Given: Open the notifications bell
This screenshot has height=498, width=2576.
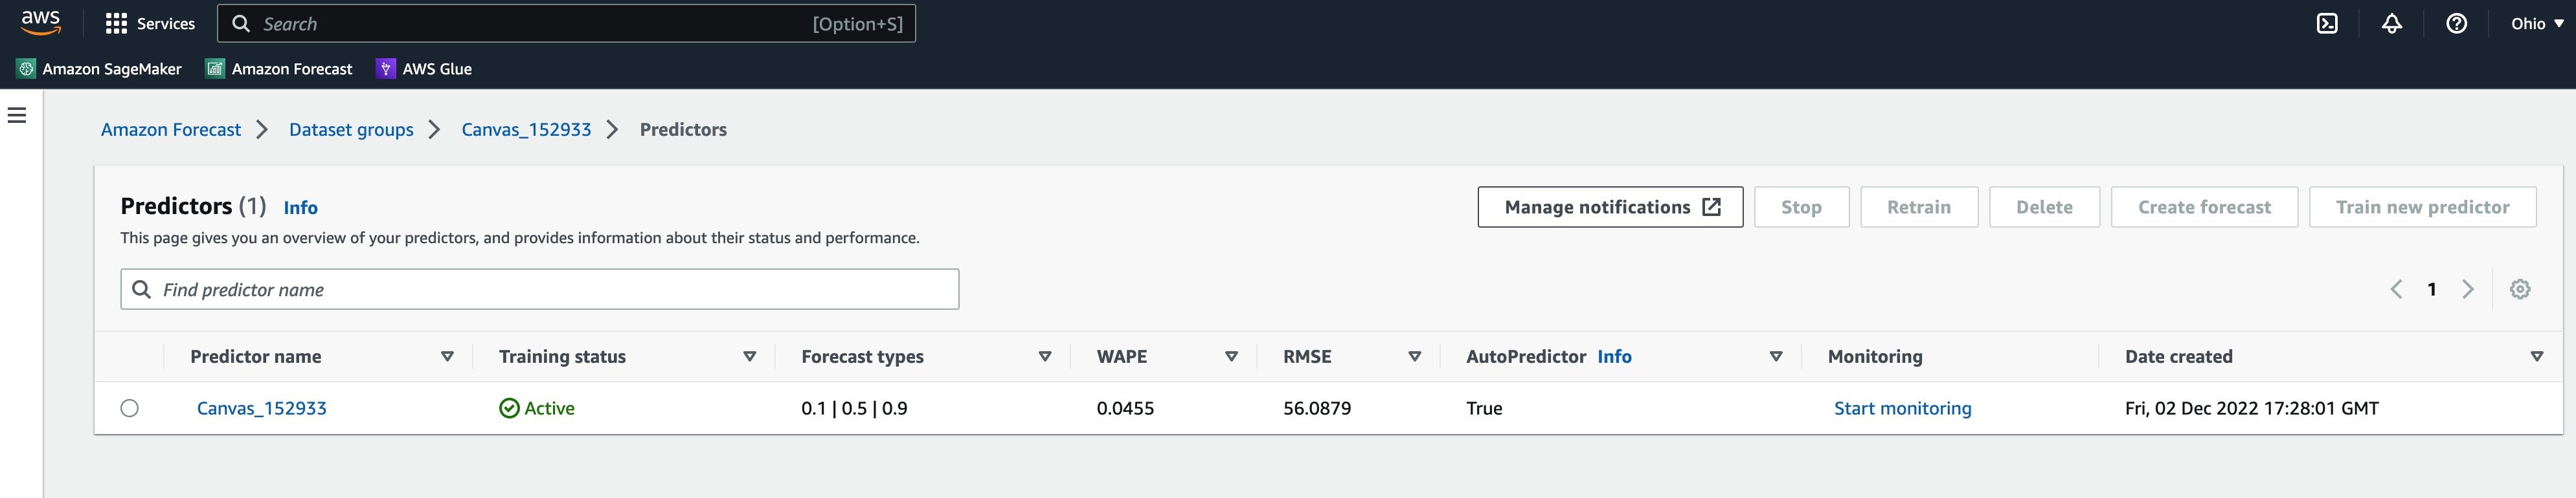Looking at the screenshot, I should coord(2392,23).
